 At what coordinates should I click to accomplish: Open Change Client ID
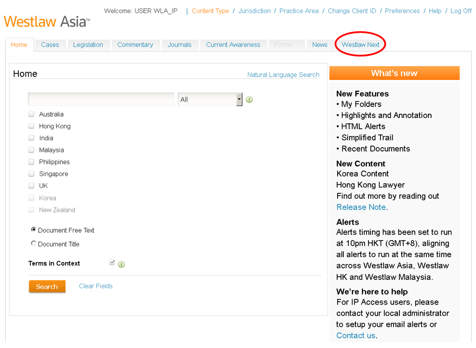352,11
